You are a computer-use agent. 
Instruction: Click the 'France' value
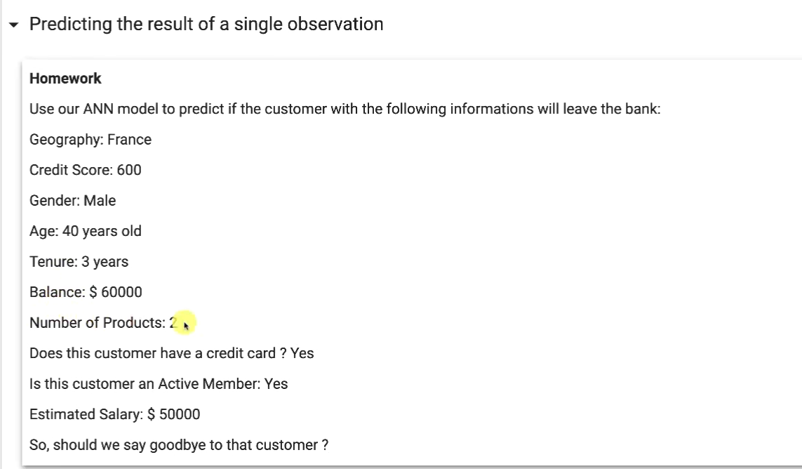pyautogui.click(x=129, y=140)
